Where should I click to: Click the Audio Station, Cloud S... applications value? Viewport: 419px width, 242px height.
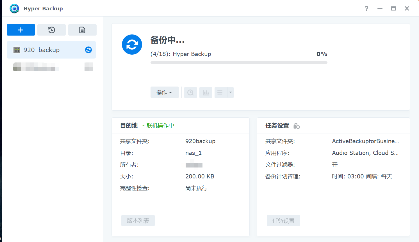tap(365, 153)
